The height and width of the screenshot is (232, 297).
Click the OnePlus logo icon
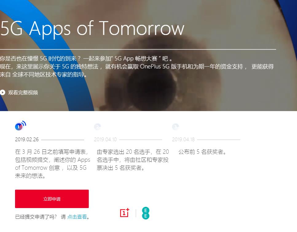125,213
